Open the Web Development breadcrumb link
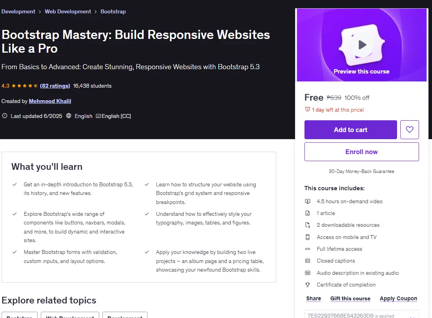This screenshot has width=432, height=318. pyautogui.click(x=68, y=11)
